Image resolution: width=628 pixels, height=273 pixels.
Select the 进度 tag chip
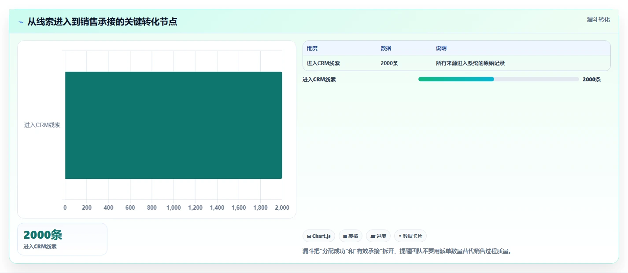(378, 236)
